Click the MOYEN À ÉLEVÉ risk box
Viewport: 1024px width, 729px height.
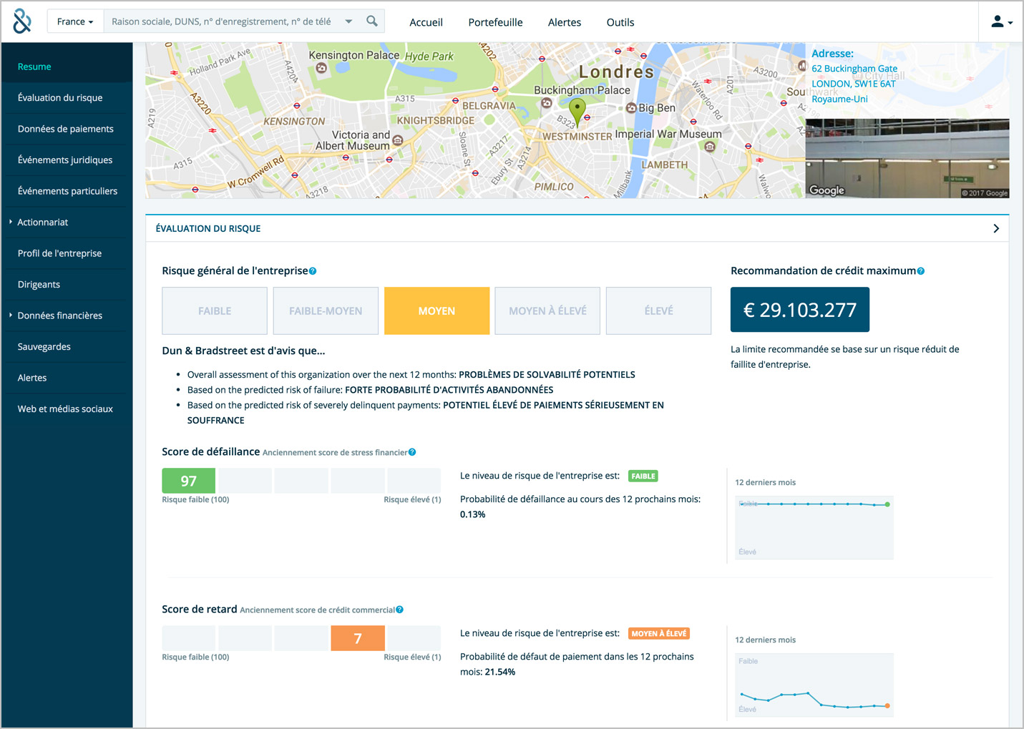coord(547,310)
